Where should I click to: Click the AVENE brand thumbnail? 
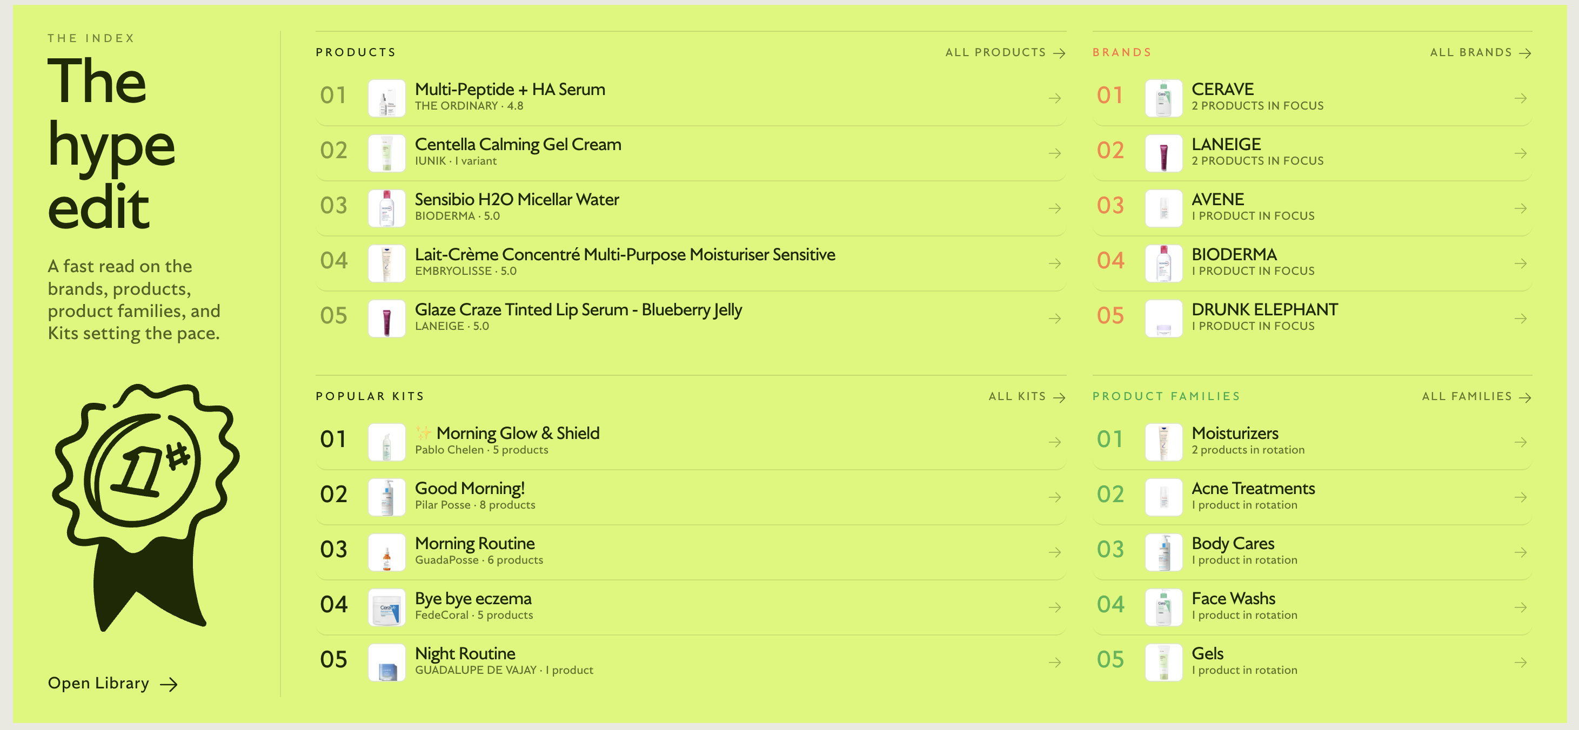point(1163,208)
